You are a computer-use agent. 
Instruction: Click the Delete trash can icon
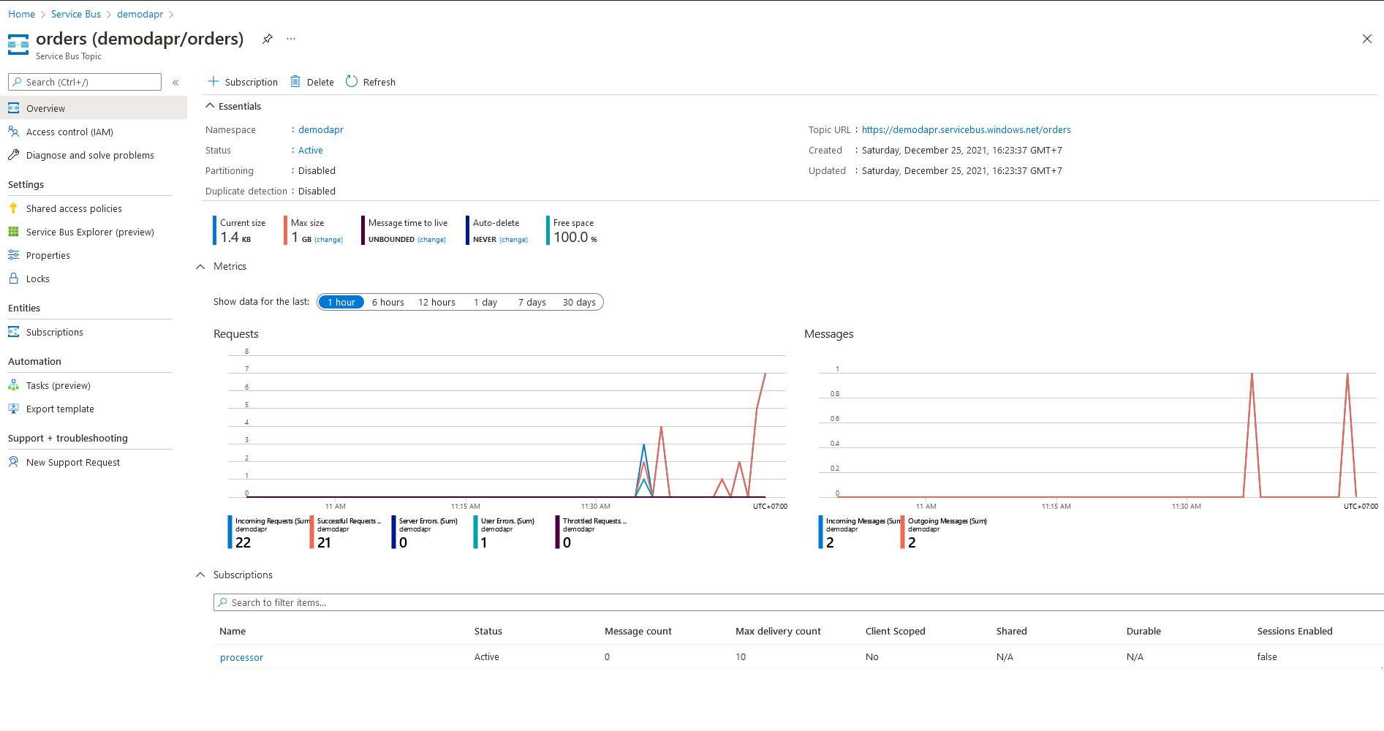click(295, 81)
